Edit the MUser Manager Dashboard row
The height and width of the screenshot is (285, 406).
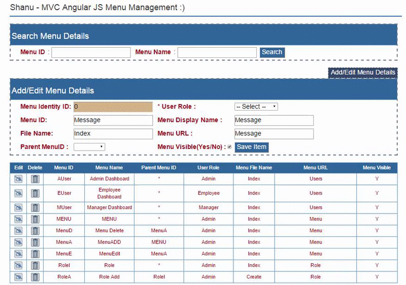(18, 207)
